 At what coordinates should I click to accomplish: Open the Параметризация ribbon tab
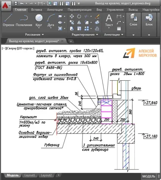coord(79,9)
